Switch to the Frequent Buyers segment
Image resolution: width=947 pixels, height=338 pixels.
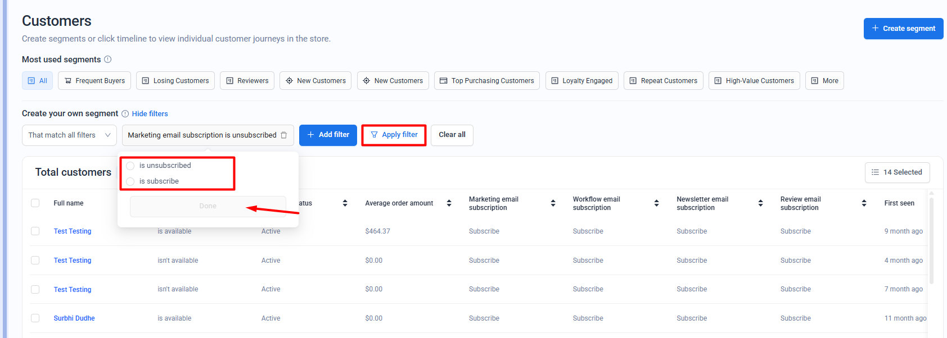point(94,81)
